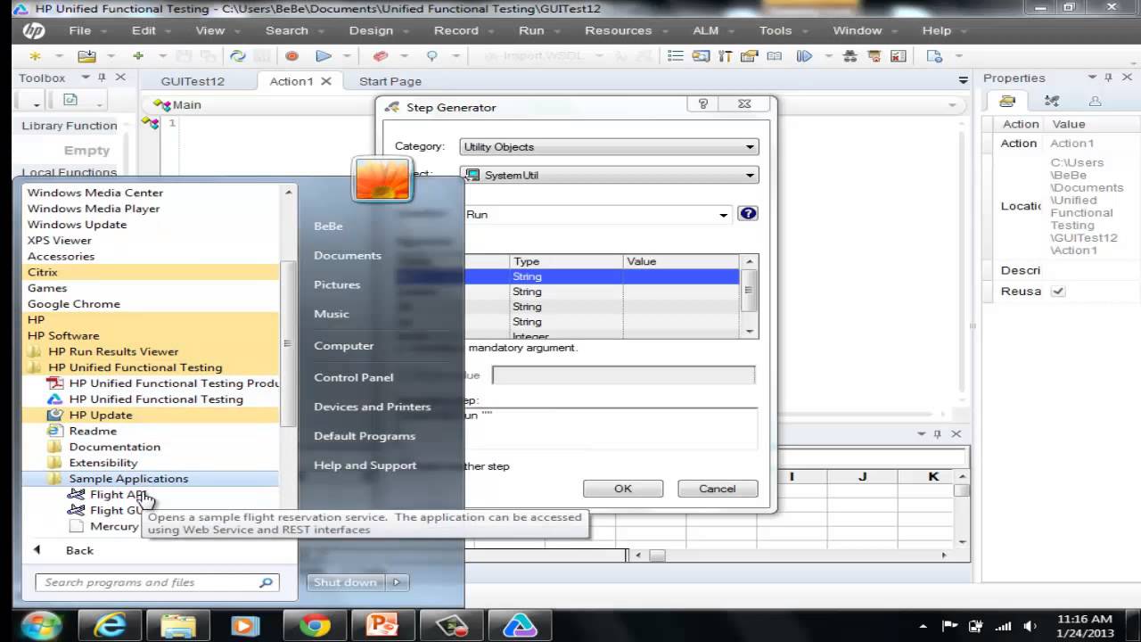This screenshot has height=642, width=1141.
Task: Open the Shut down options arrow
Action: coord(397,582)
